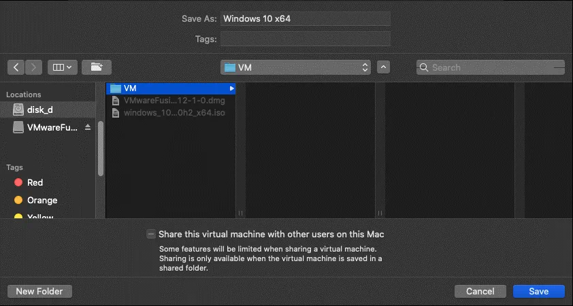Click the back navigation arrow
This screenshot has height=306, width=573.
[x=16, y=67]
